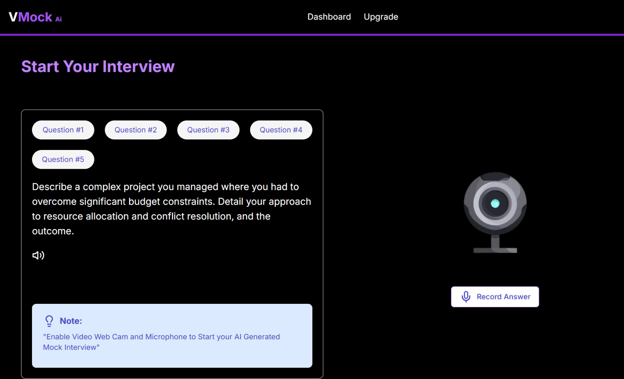
Task: Click the webcam placeholder image
Action: [495, 213]
